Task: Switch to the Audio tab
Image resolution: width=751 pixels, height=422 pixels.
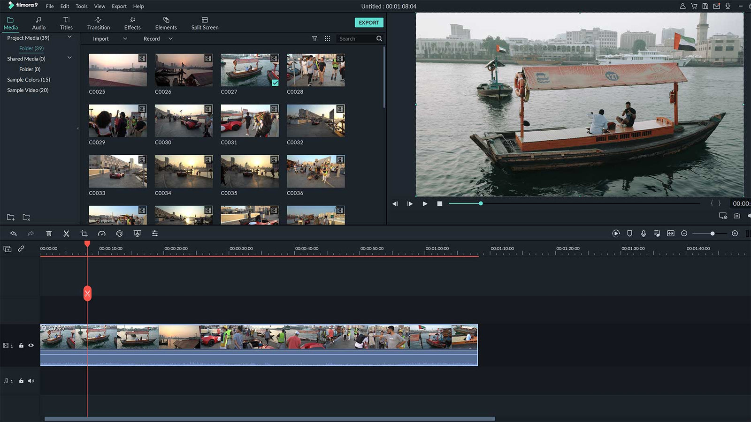Action: point(39,22)
